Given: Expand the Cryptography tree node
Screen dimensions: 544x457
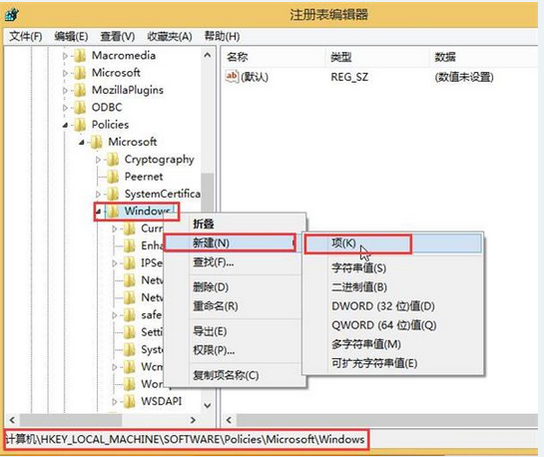Looking at the screenshot, I should tap(98, 160).
